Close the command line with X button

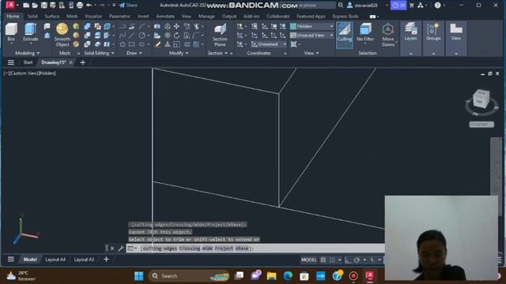pyautogui.click(x=112, y=248)
